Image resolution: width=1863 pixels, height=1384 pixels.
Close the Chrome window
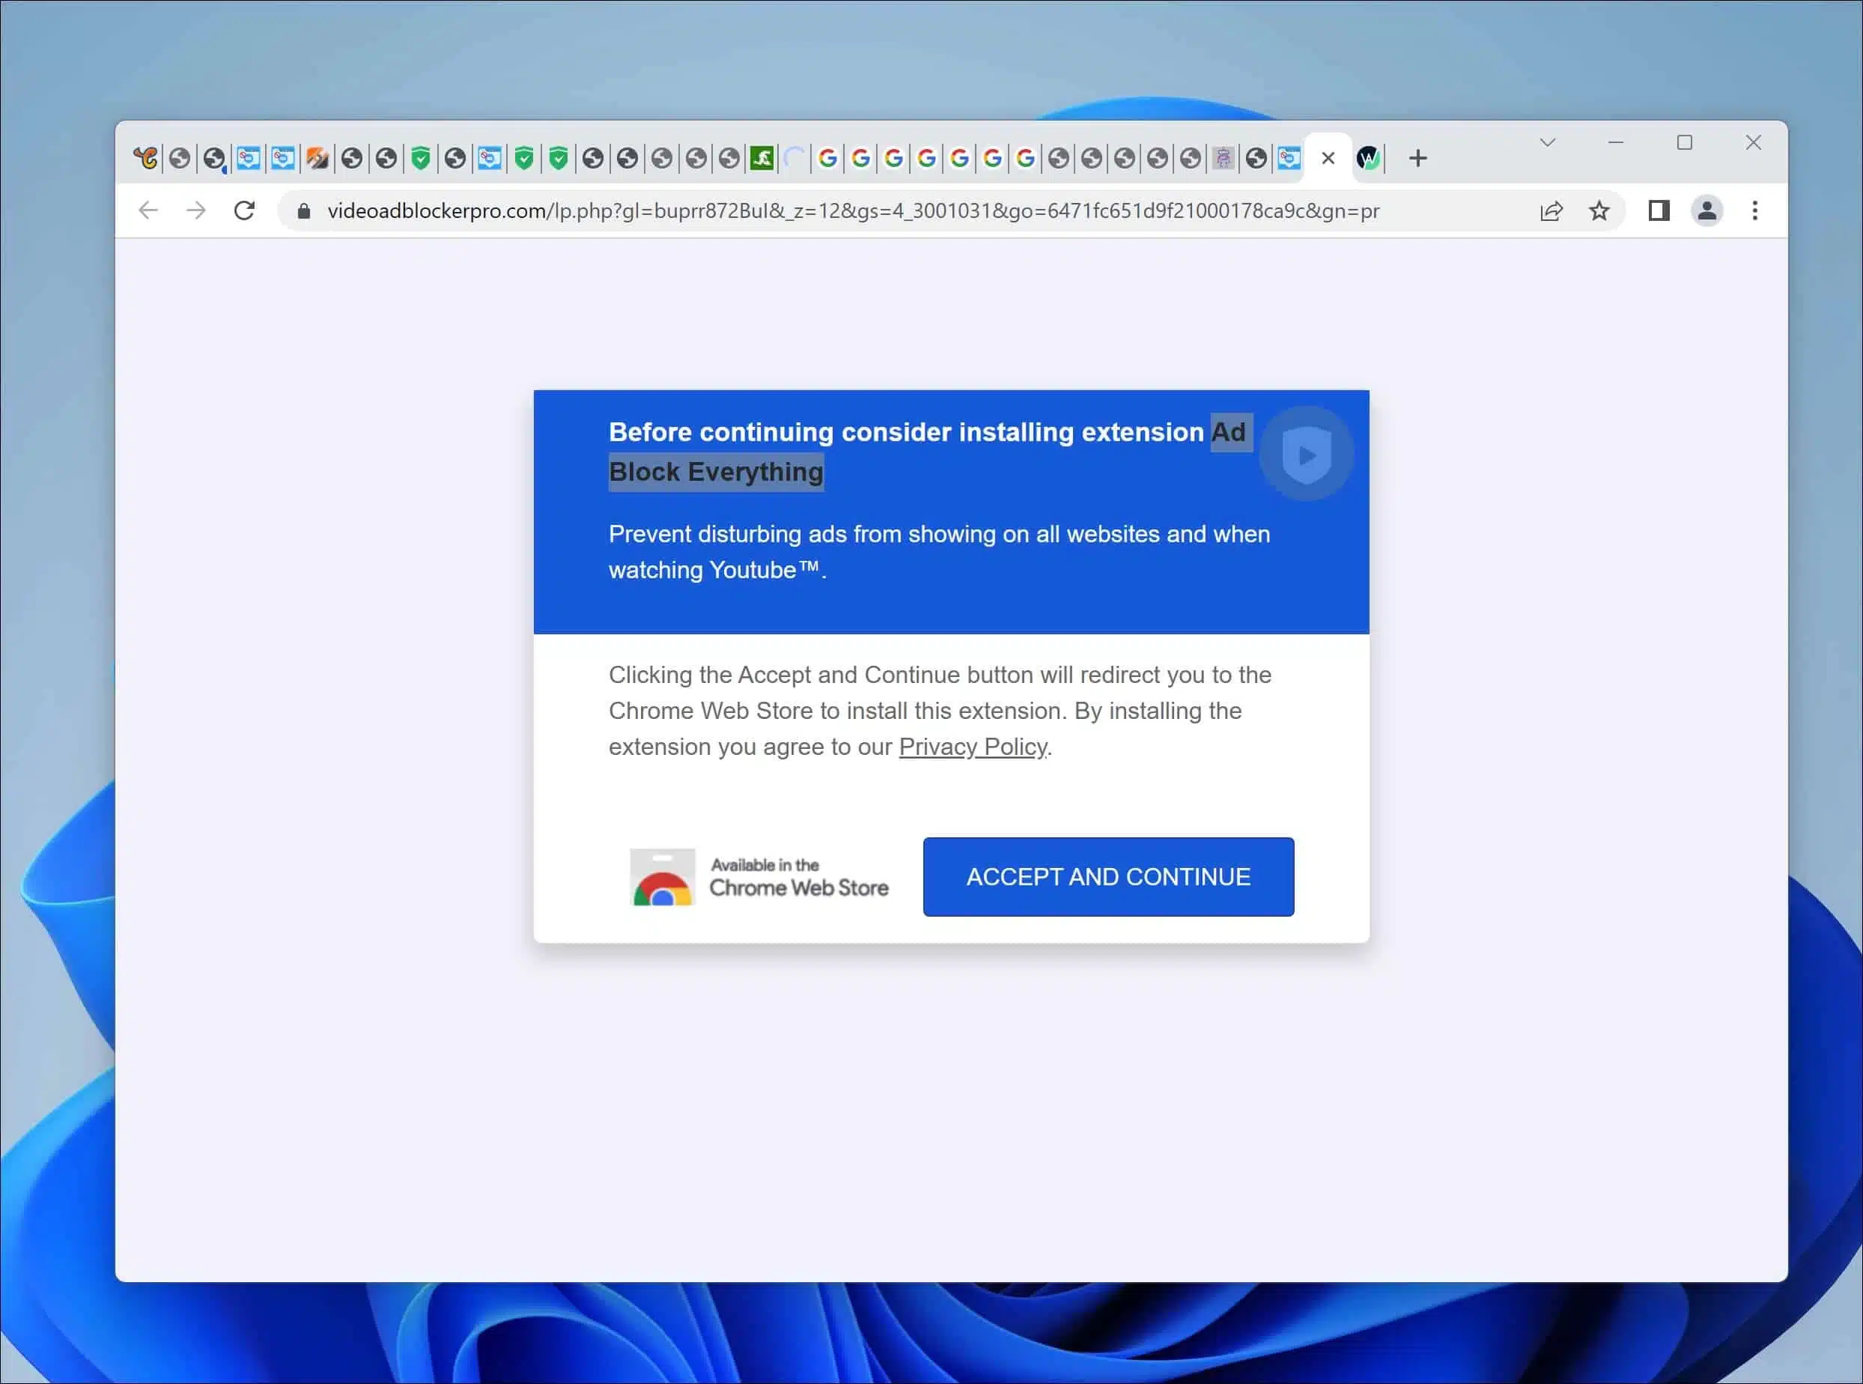point(1753,142)
